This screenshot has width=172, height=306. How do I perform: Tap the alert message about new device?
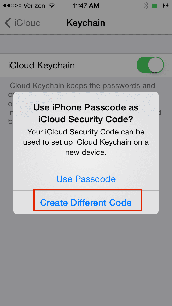(x=86, y=142)
